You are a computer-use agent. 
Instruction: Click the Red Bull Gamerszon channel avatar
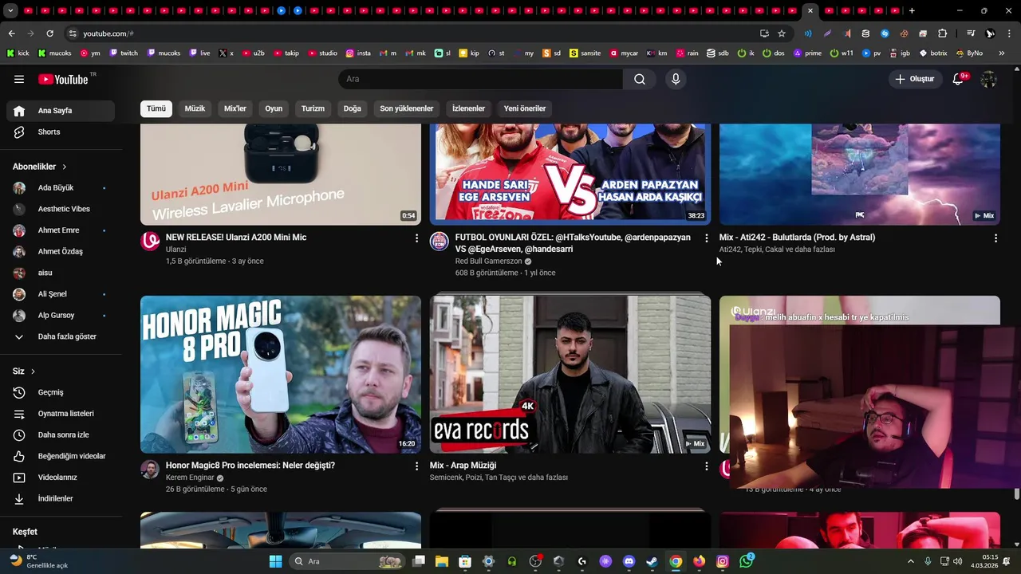pos(440,241)
